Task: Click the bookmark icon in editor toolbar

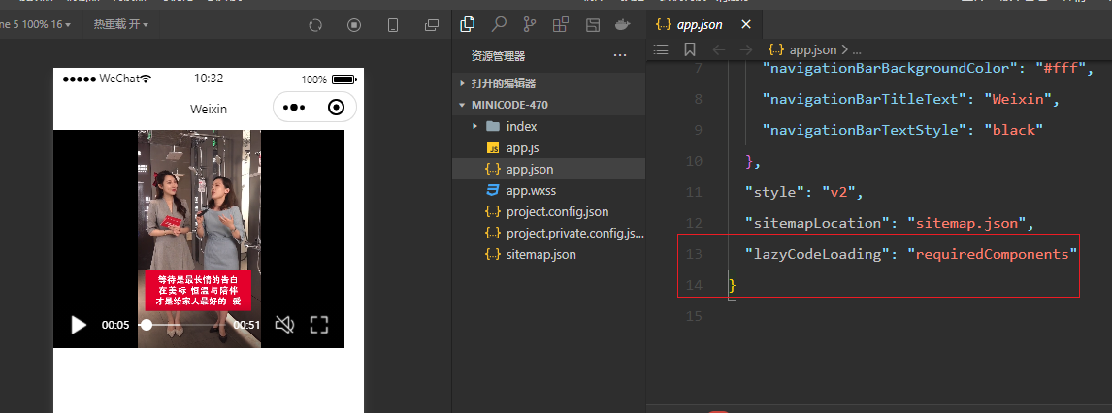Action: tap(689, 49)
